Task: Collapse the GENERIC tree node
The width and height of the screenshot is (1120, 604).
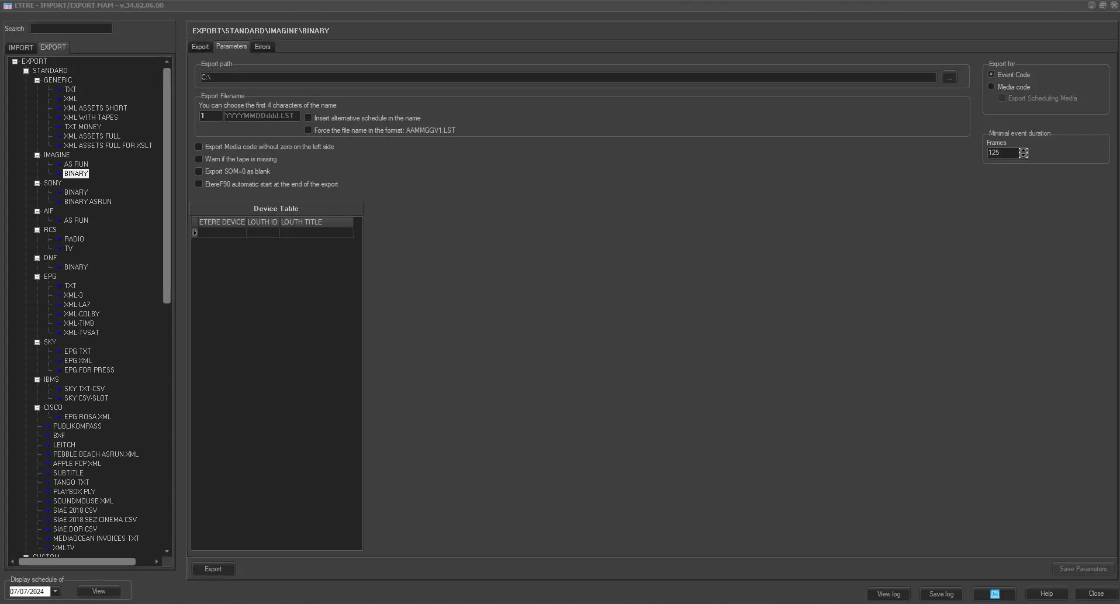Action: tap(37, 80)
